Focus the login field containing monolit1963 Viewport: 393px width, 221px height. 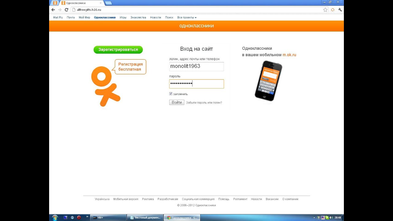click(x=196, y=66)
